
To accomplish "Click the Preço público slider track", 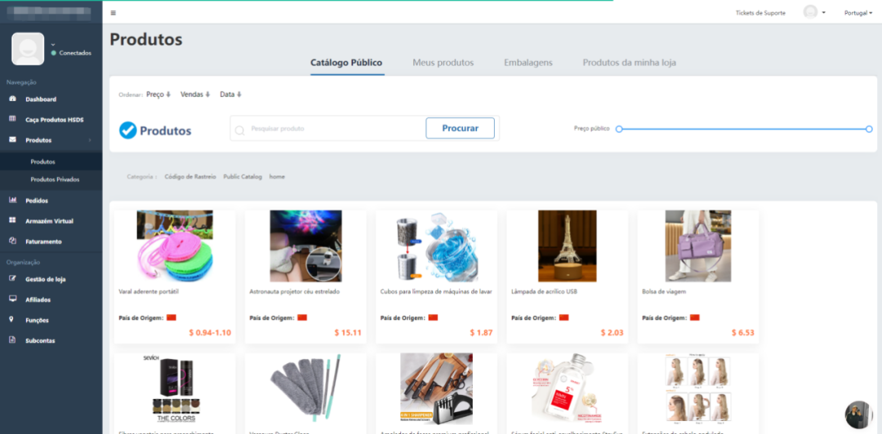I will [x=744, y=129].
